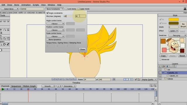Select the workspace magnifier zoom tool
Viewport: 187px width, 105px height.
pos(1,44)
